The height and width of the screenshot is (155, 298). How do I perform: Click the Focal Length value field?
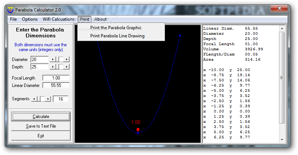[56, 78]
